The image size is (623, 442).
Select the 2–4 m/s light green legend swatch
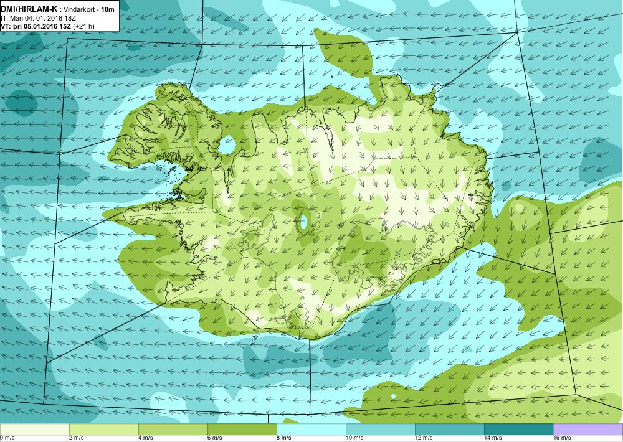pyautogui.click(x=103, y=430)
